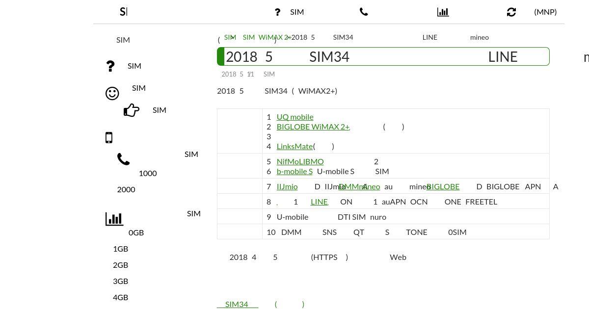Click the article heading '2018 5 SIM34 LINE'
The height and width of the screenshot is (309, 589).
(x=383, y=56)
